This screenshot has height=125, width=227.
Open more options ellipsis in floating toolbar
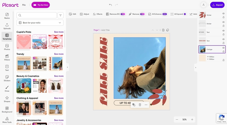click(146, 105)
